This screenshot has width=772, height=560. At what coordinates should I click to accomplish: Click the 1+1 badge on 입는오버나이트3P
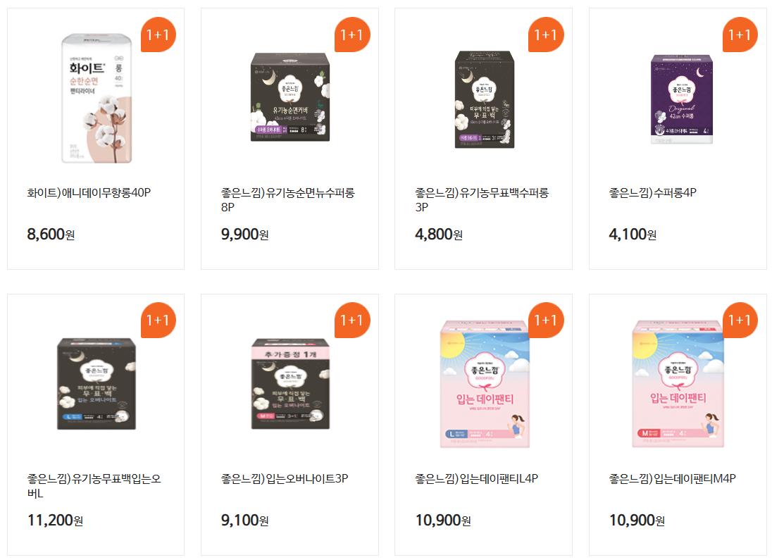[352, 320]
